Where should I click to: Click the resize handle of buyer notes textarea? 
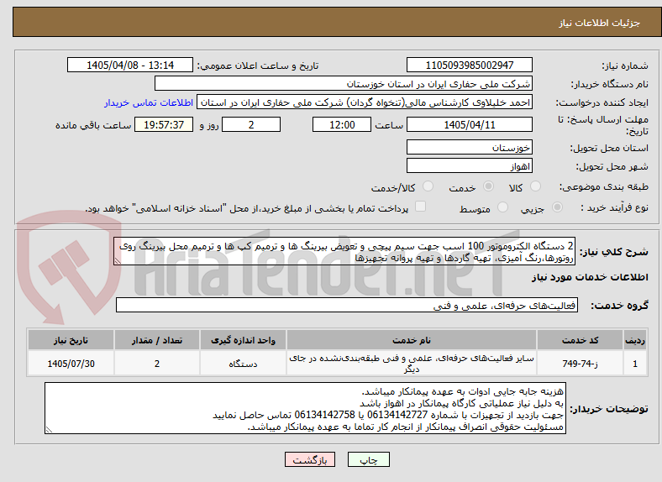pyautogui.click(x=49, y=430)
